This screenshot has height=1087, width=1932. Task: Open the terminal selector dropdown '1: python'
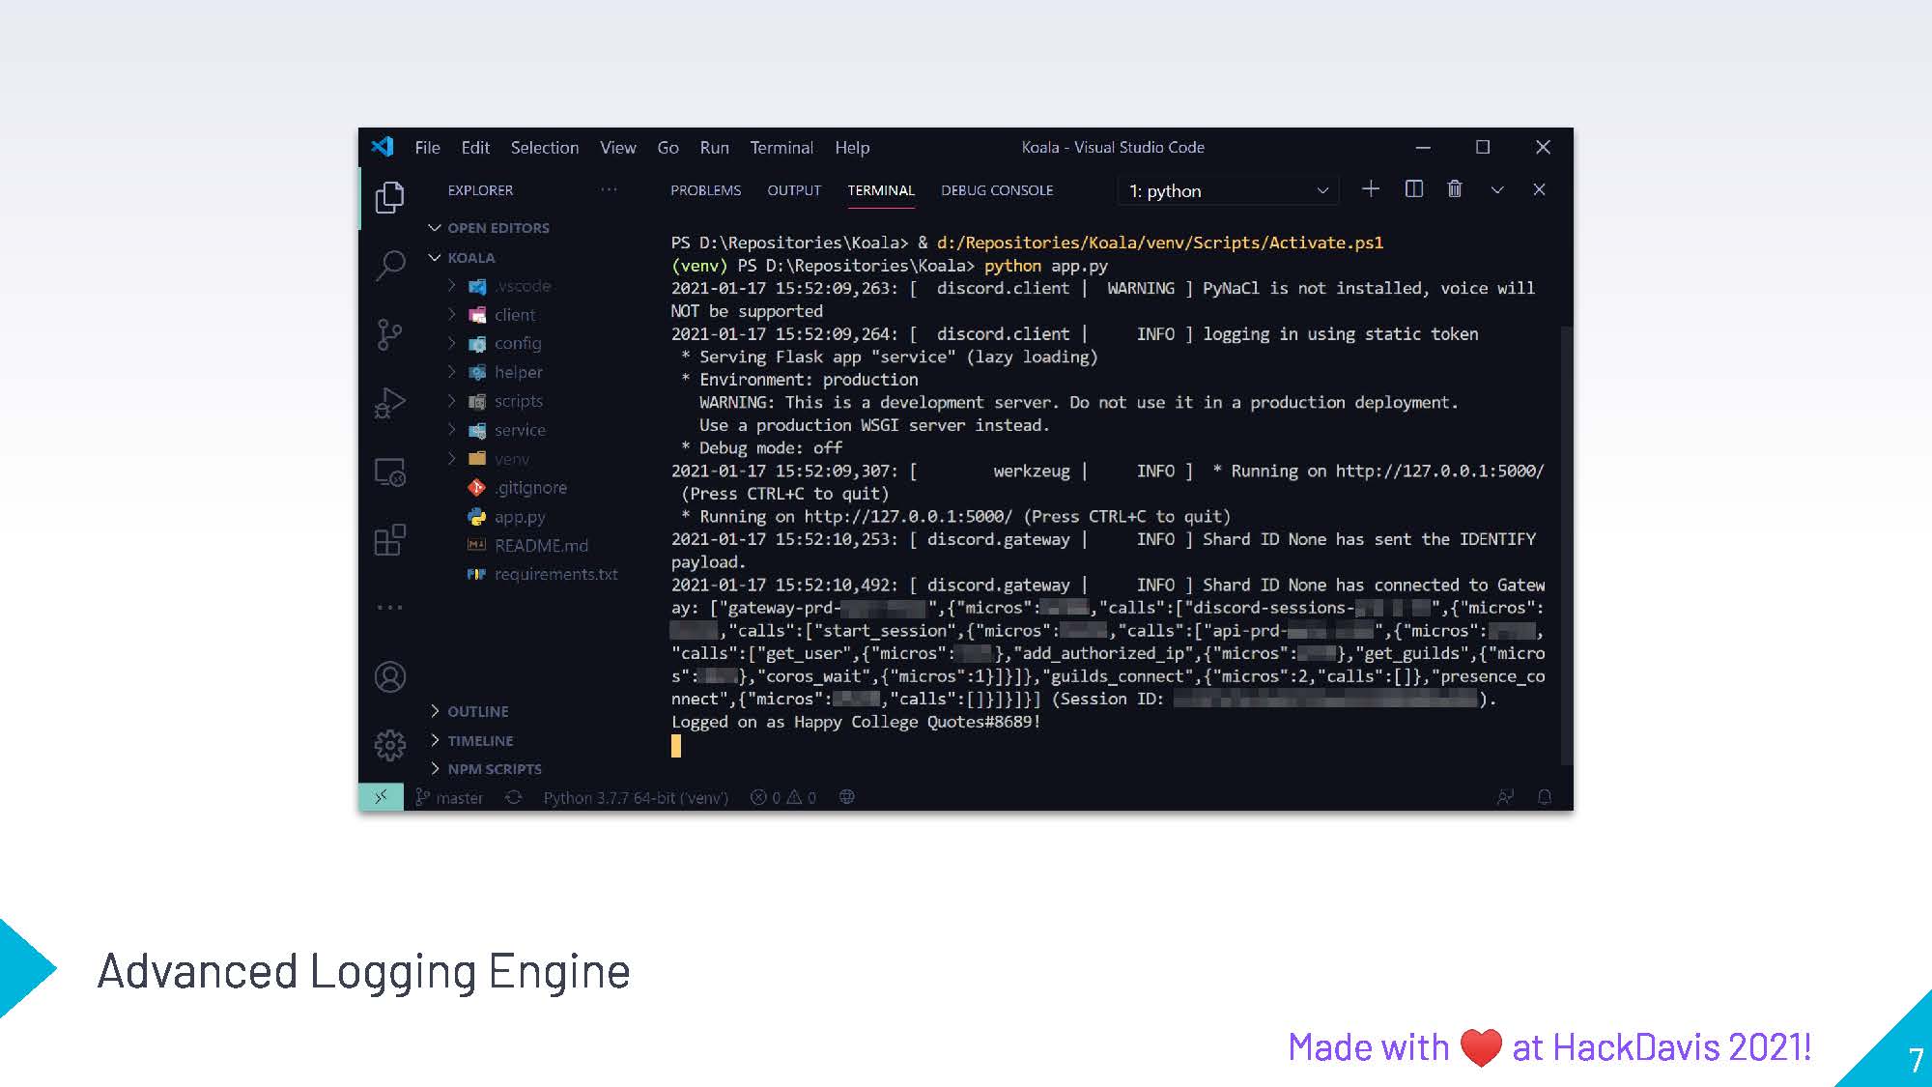pyautogui.click(x=1229, y=191)
